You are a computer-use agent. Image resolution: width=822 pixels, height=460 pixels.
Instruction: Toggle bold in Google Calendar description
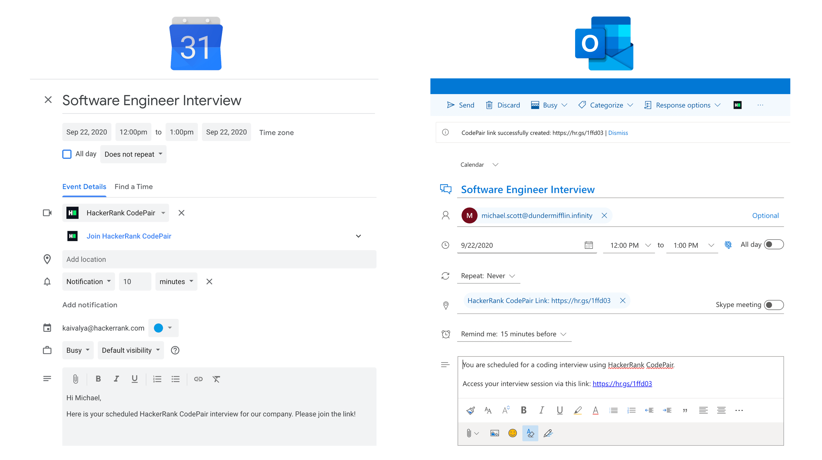(98, 379)
